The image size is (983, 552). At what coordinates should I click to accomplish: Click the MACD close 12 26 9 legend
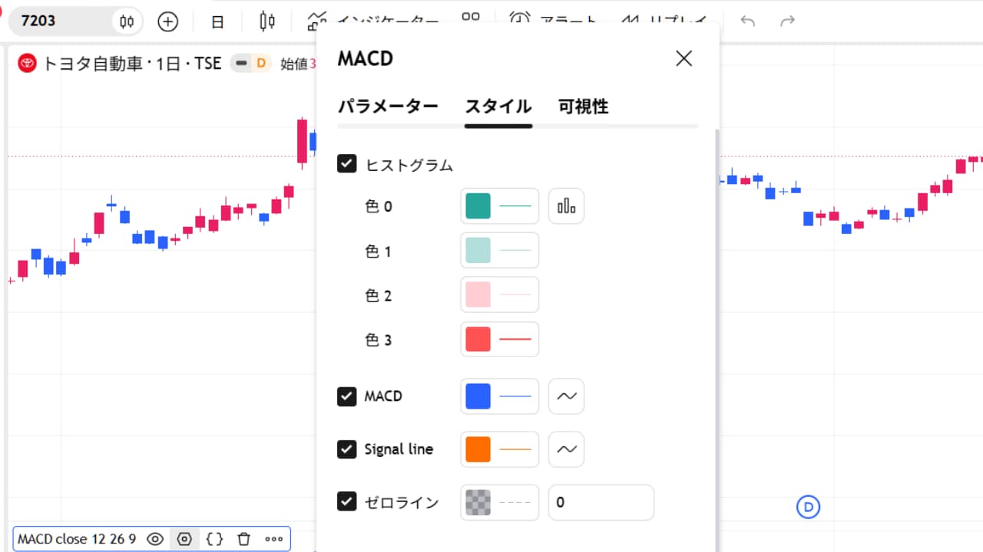77,539
